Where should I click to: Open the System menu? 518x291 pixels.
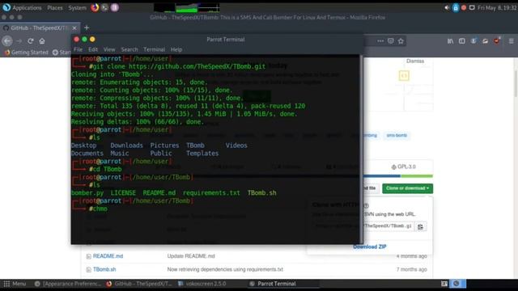tap(77, 7)
